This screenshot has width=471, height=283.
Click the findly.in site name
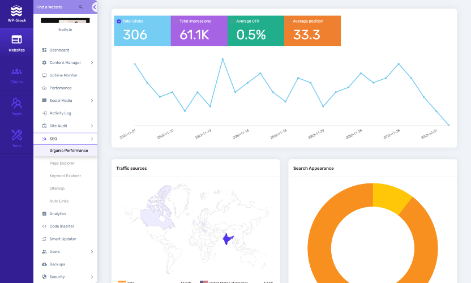coord(65,30)
